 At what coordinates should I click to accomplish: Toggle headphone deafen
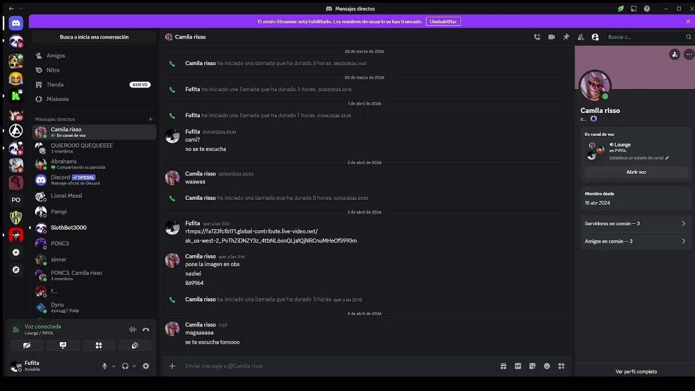click(x=125, y=366)
